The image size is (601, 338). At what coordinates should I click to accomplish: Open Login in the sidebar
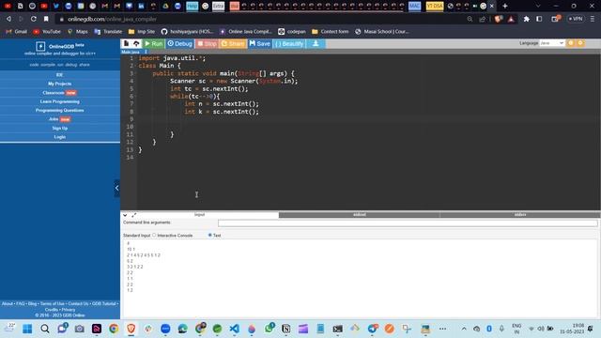tap(59, 137)
